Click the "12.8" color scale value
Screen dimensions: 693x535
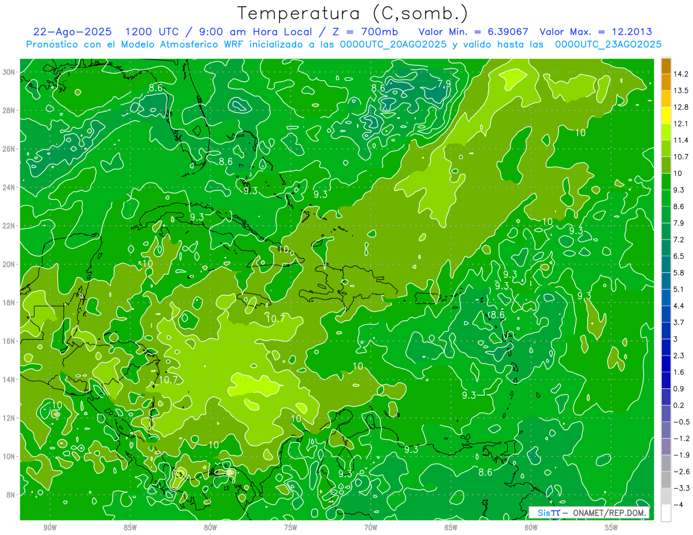coord(681,107)
